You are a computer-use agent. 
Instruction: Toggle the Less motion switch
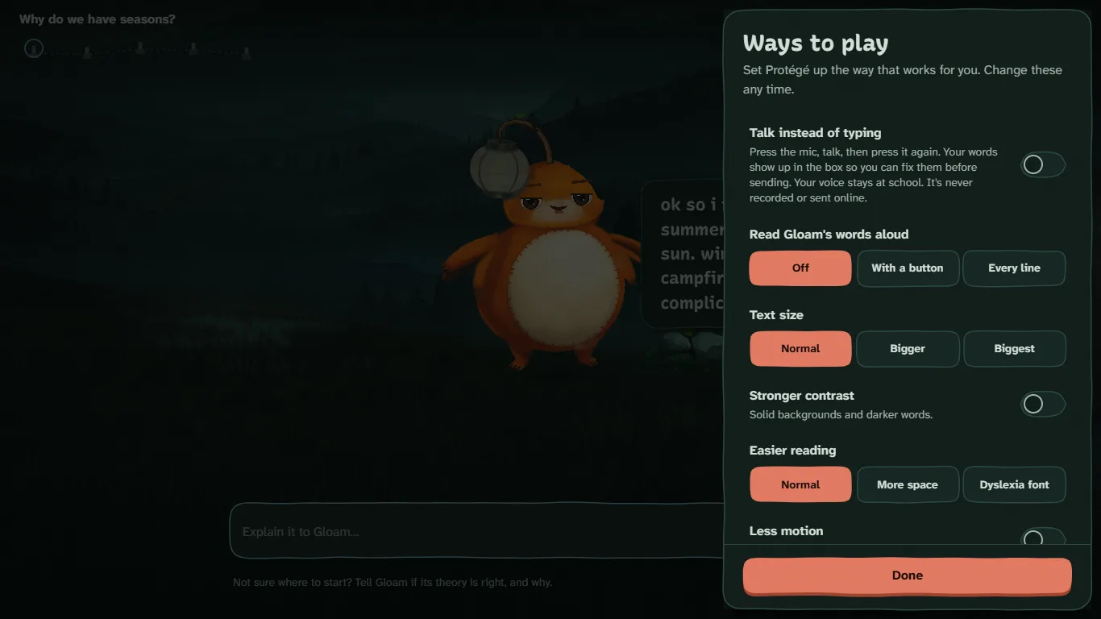coord(1043,537)
